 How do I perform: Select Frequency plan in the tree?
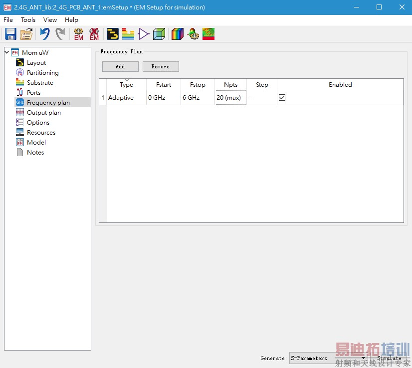click(48, 102)
